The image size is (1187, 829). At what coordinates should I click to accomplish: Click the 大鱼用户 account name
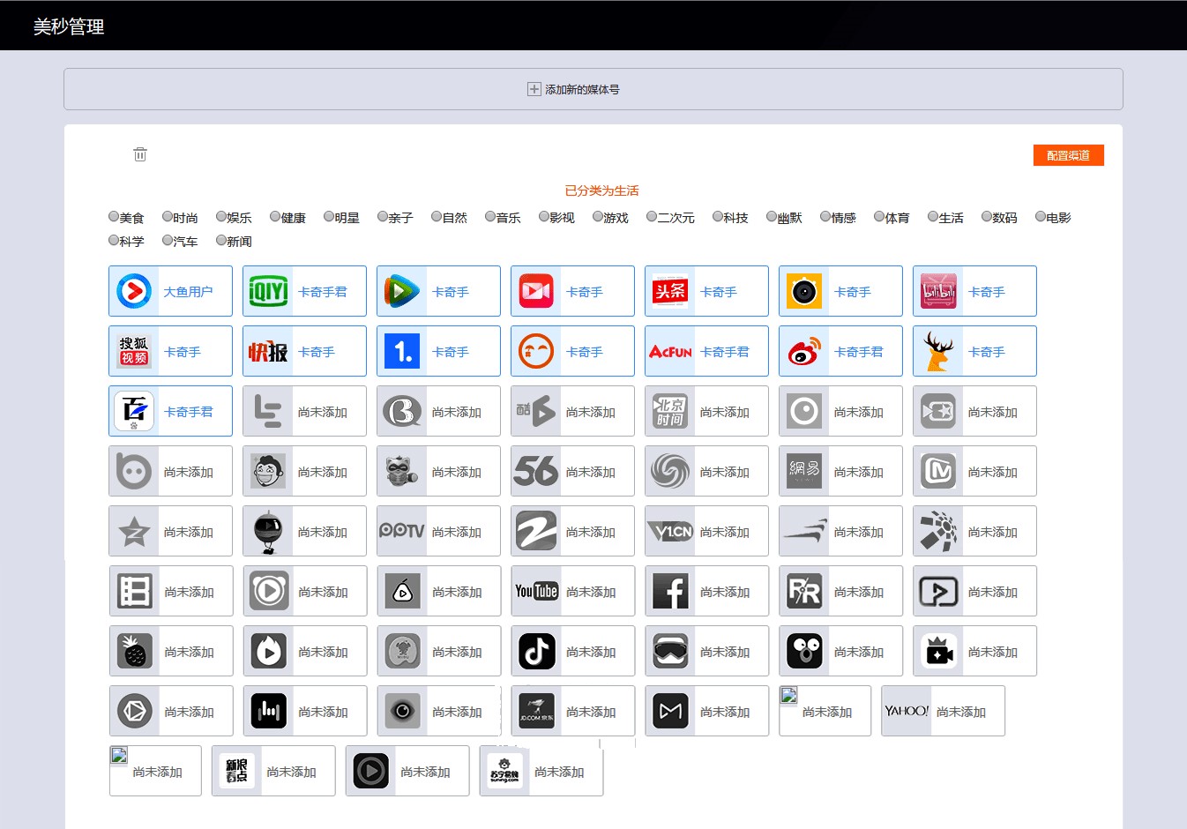pyautogui.click(x=188, y=292)
